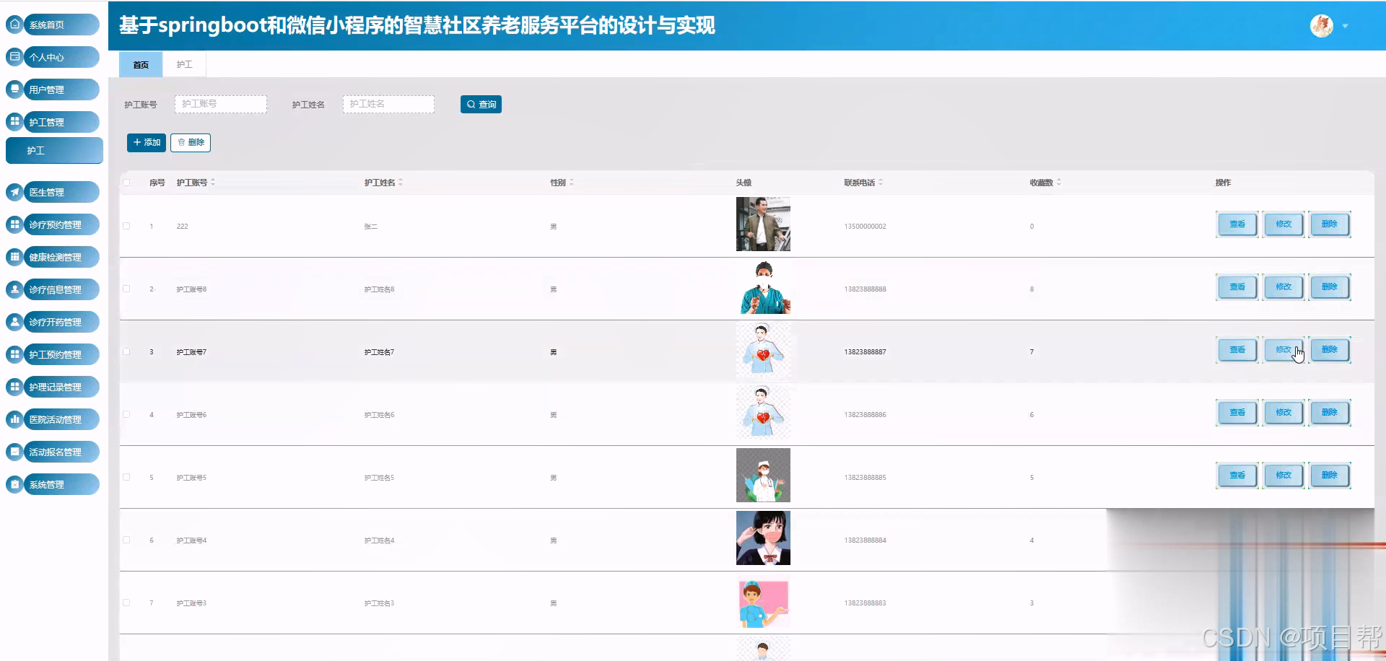Switch to the 护工 tab

[x=184, y=64]
